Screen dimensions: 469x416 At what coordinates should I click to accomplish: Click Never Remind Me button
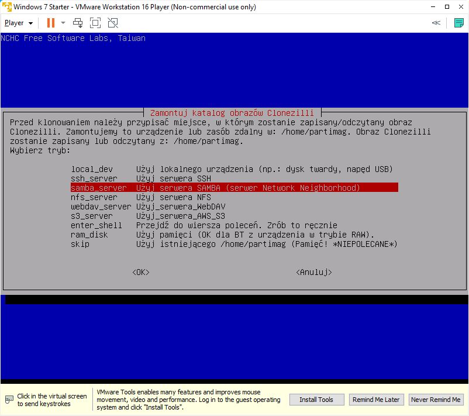coord(436,400)
